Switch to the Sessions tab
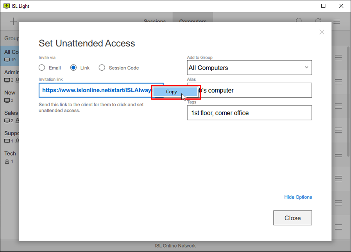Screen dimensions: 351x252 point(155,22)
